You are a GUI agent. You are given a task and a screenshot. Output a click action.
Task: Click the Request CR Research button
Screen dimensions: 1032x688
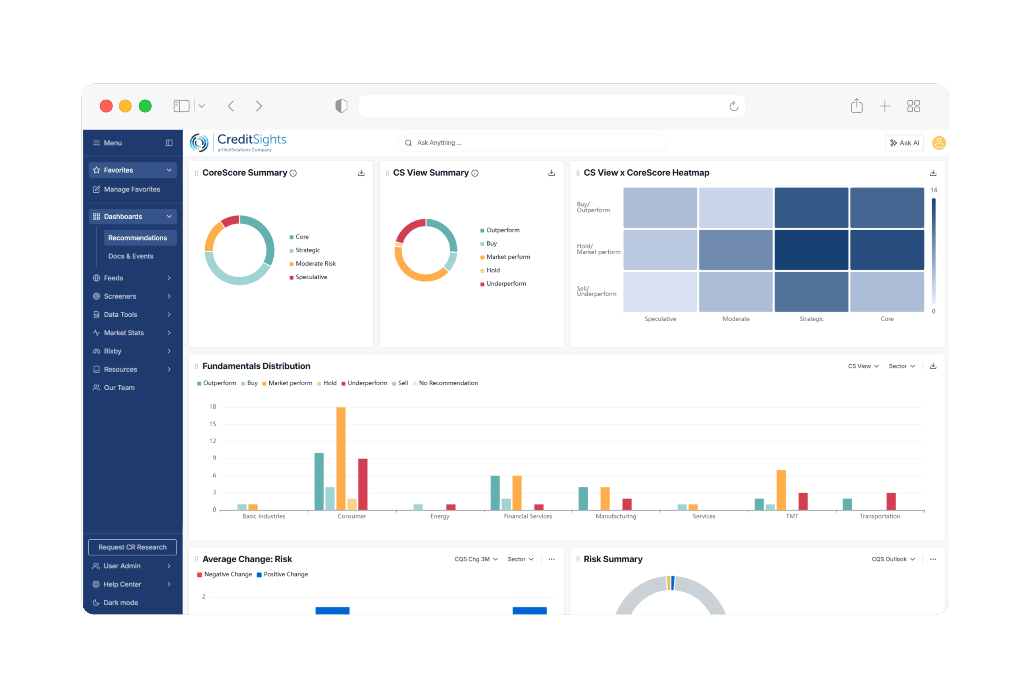[x=132, y=547]
